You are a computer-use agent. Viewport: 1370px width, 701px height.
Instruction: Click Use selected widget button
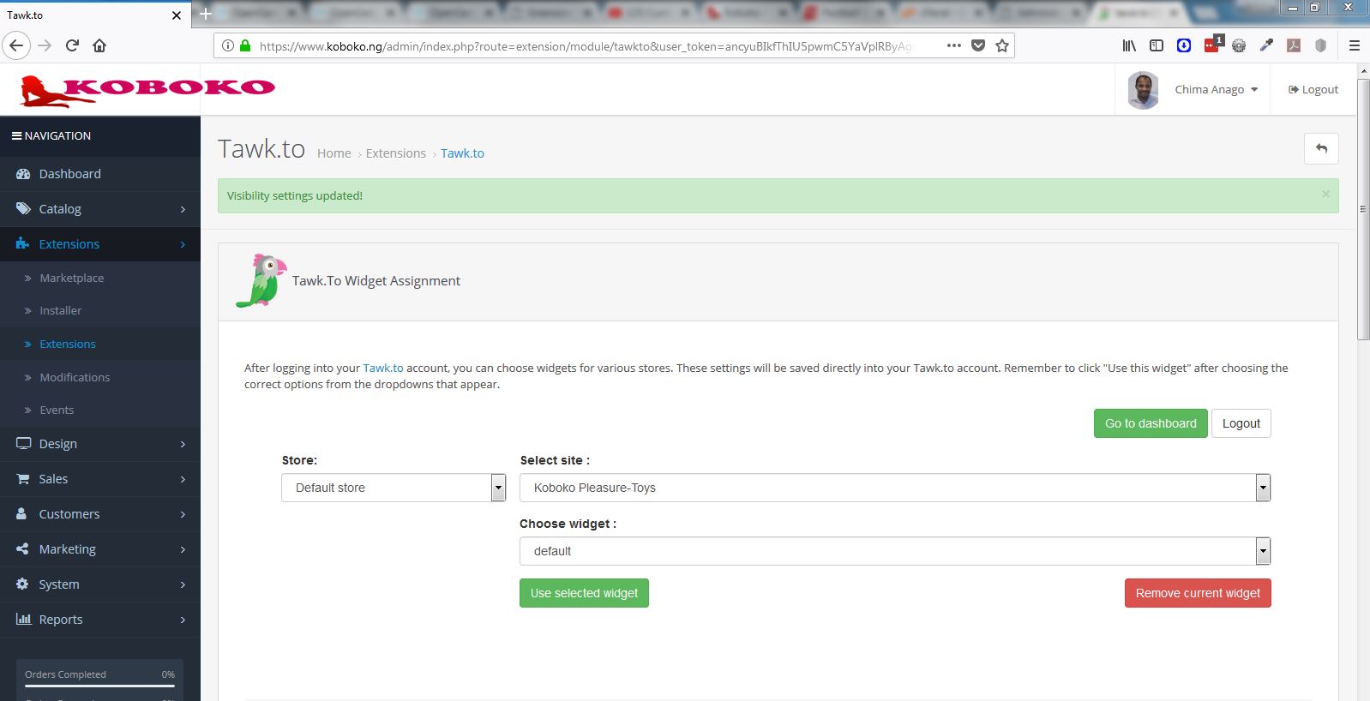(x=584, y=593)
